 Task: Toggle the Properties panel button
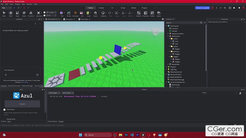pos(145,14)
